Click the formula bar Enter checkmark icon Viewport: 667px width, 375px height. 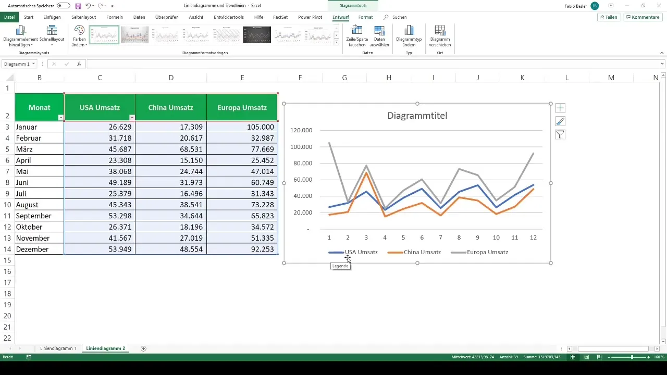point(66,64)
